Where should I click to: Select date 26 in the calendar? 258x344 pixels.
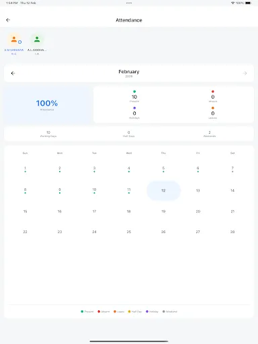click(x=163, y=232)
